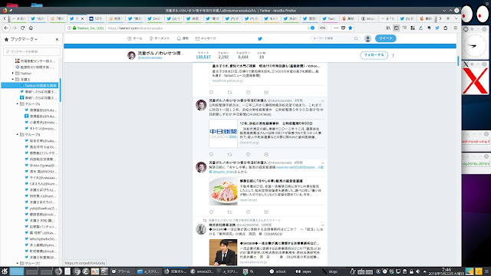Retweet the Chunichi Shimbun tweet
491x276 pixels.
(x=229, y=154)
